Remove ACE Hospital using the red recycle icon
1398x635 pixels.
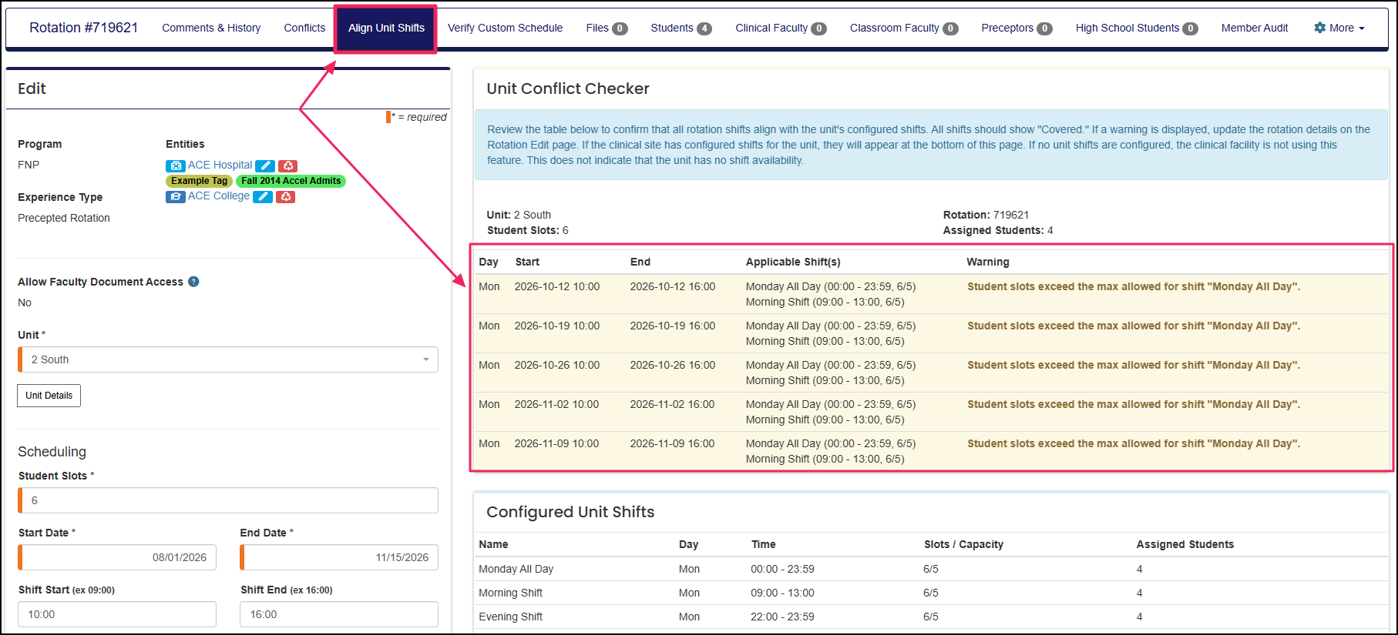pyautogui.click(x=287, y=165)
